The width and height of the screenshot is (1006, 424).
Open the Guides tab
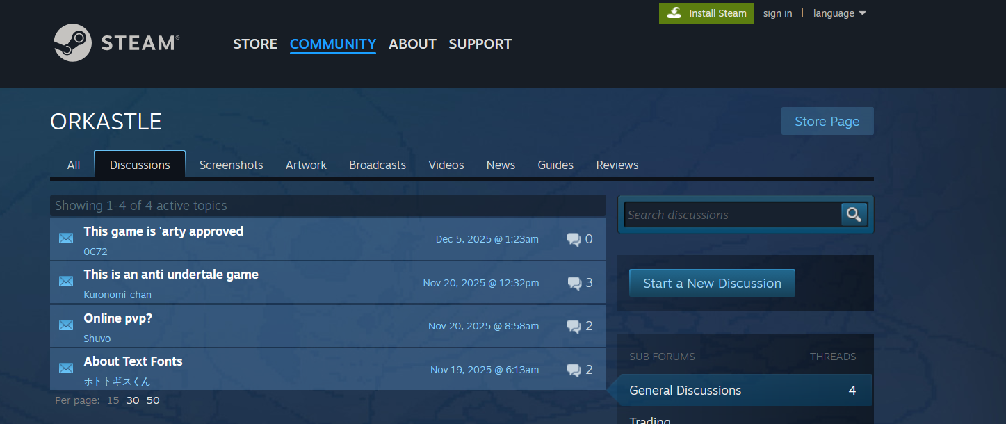555,165
